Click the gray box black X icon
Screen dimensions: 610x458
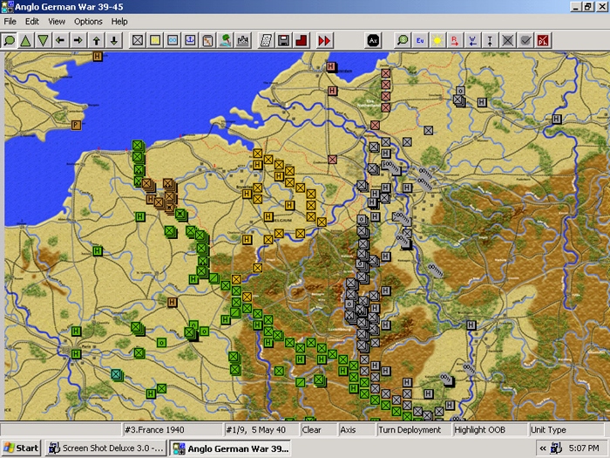pos(507,40)
